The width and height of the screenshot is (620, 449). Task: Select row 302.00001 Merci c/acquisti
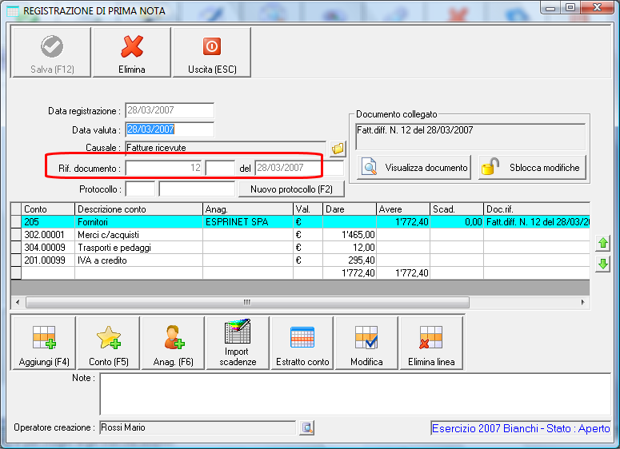point(301,235)
